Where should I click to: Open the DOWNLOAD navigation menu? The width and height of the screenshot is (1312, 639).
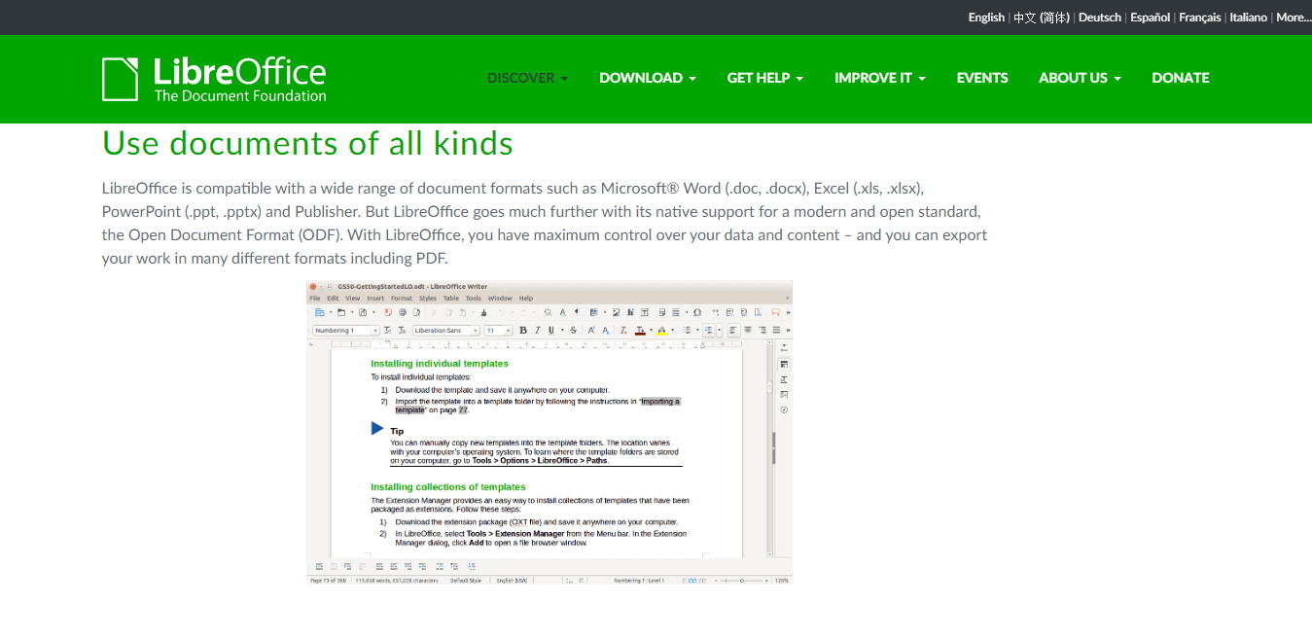648,78
